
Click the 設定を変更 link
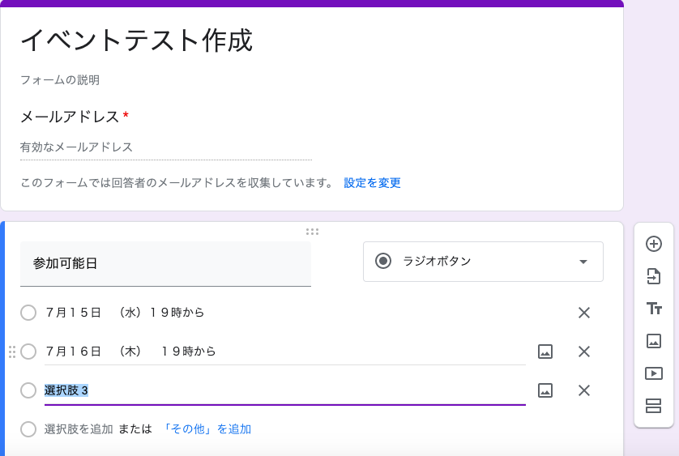pos(372,183)
